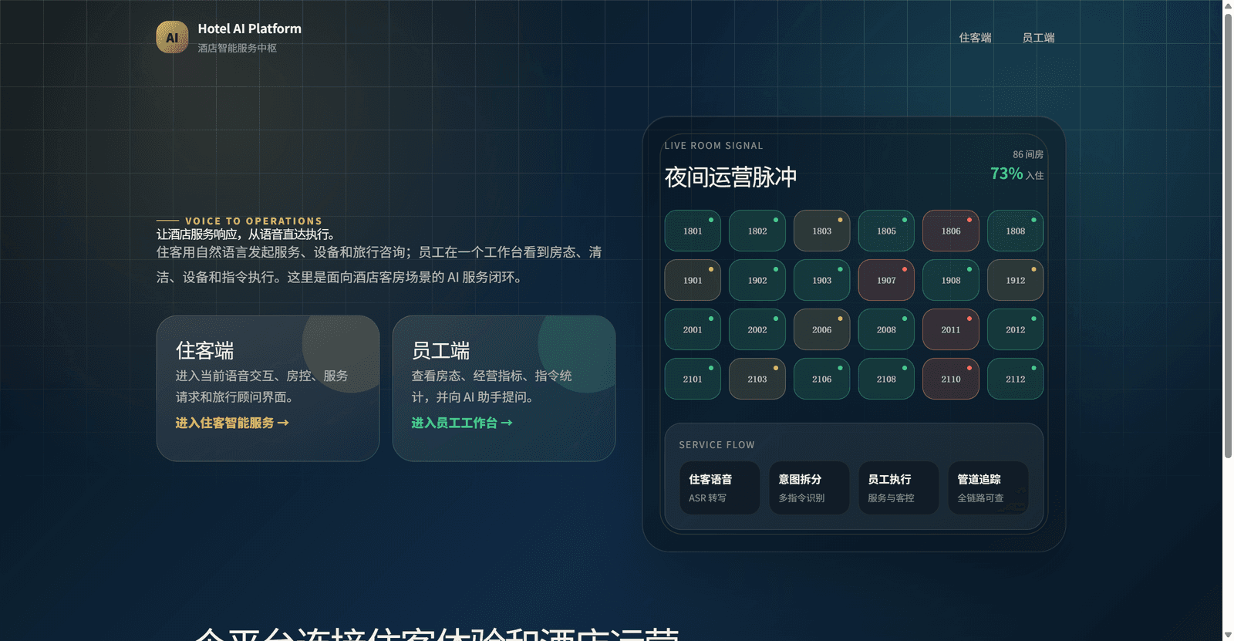Click the VOICE TO OPERATIONS label

point(254,221)
